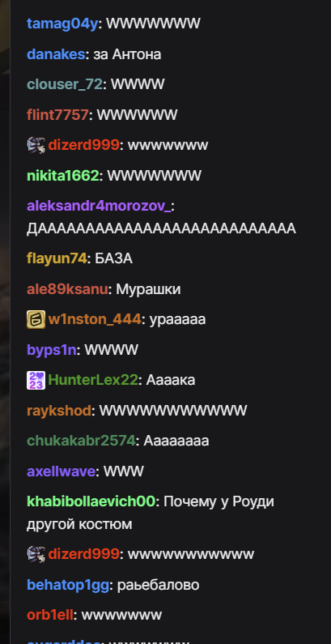Screen dimensions: 331x644
Task: Open nikita1662 viewer card
Action: point(63,176)
